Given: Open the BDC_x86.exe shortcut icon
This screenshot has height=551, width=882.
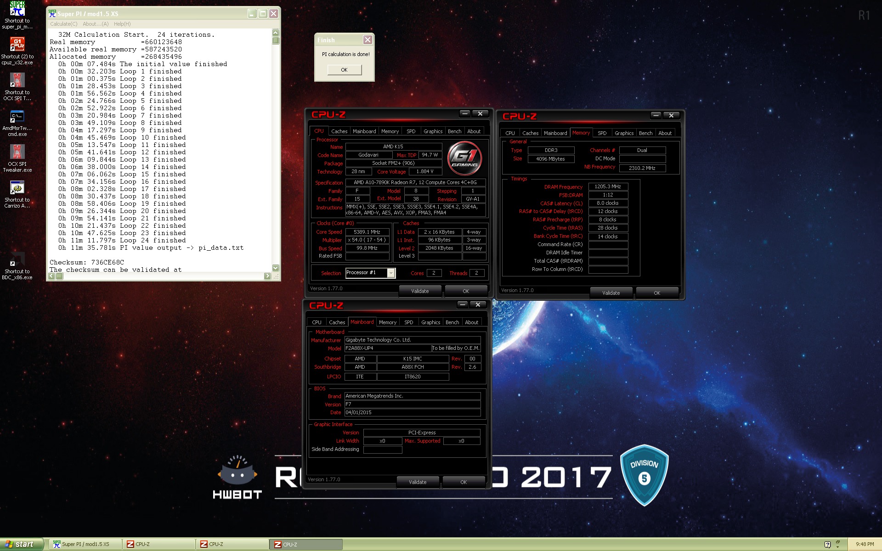Looking at the screenshot, I should (x=17, y=266).
